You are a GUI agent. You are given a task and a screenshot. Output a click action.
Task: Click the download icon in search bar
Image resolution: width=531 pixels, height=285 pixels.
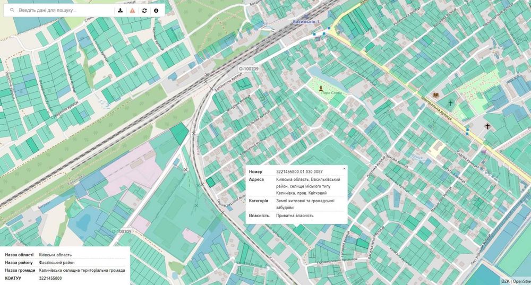pyautogui.click(x=120, y=11)
